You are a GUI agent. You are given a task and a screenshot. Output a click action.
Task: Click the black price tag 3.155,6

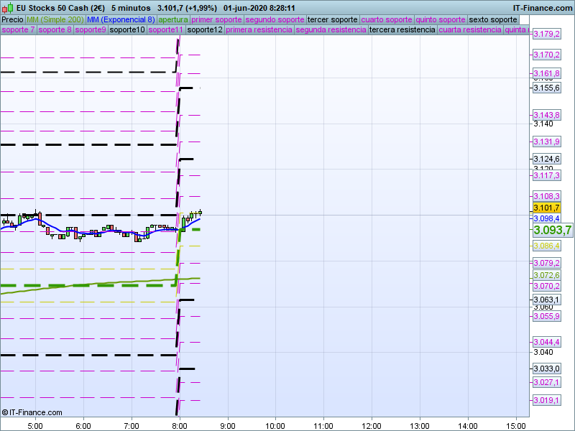tap(546, 88)
